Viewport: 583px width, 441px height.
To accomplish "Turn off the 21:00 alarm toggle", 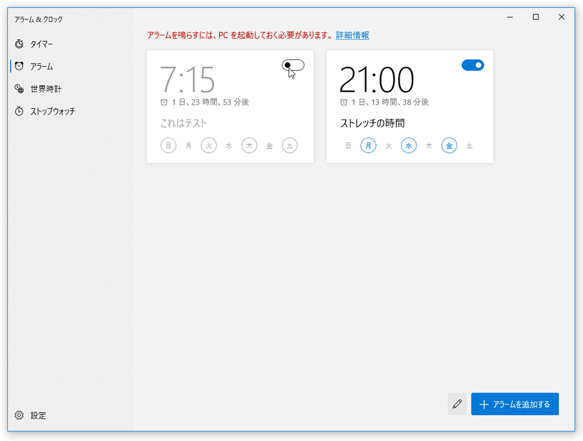I will pos(473,65).
